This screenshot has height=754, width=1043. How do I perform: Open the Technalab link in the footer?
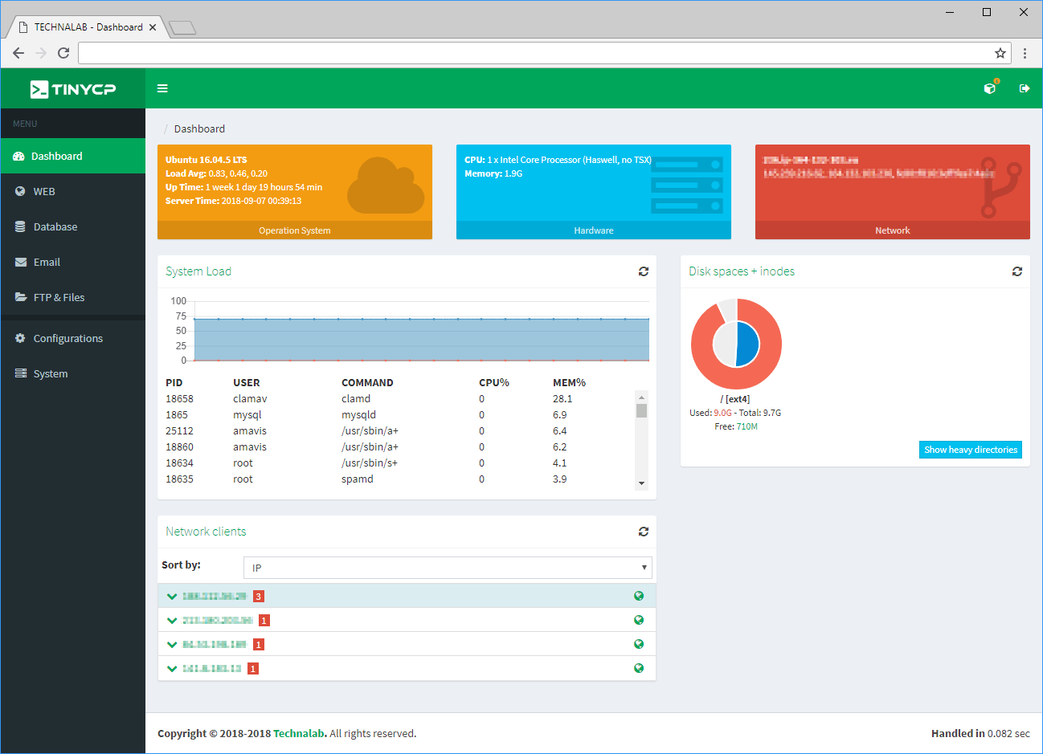298,733
